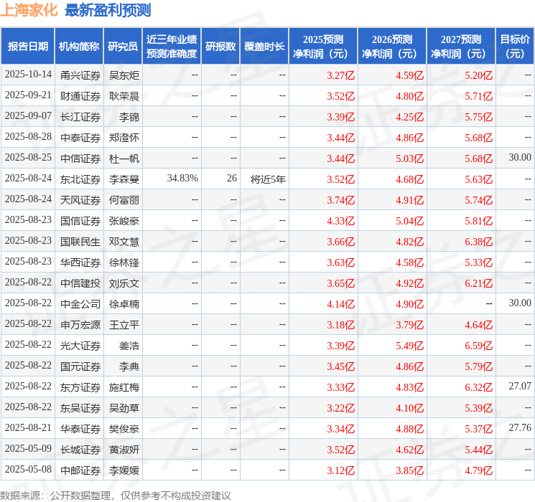Screen dimensions: 535x502
Task: Click the 中金公司 institution cell
Action: 80,304
